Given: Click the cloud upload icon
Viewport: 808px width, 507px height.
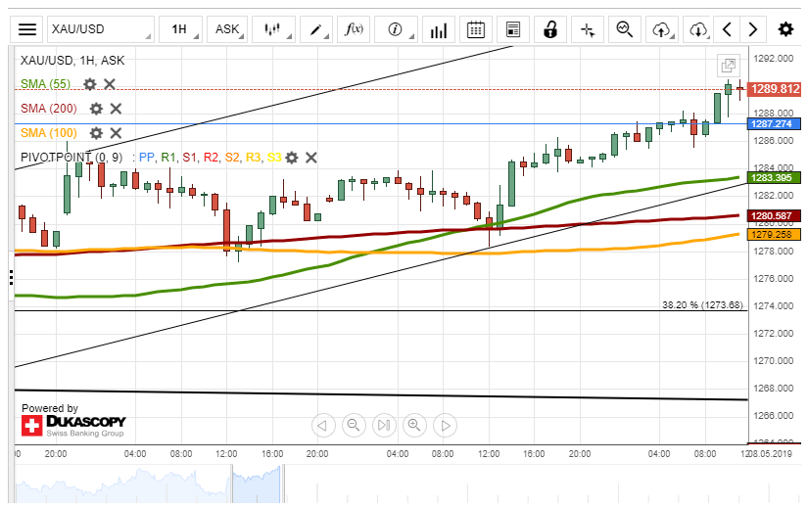Looking at the screenshot, I should pos(662,29).
